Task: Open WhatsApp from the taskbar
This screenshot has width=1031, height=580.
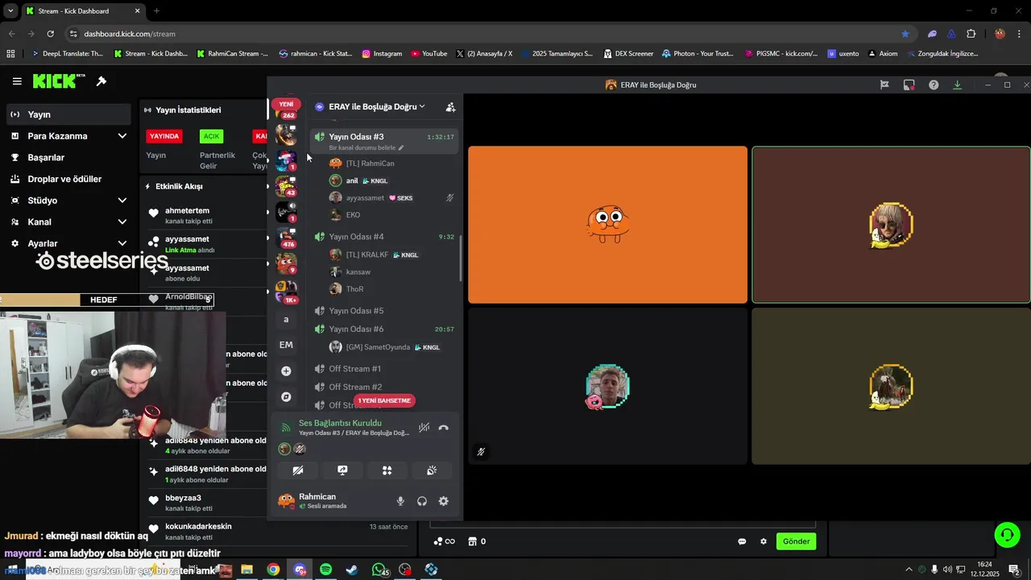Action: 379,570
